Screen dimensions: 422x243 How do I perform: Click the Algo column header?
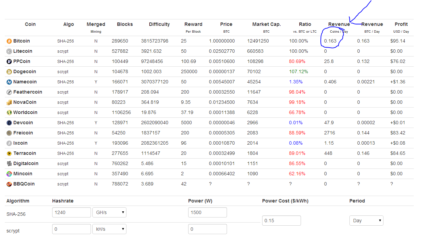pos(69,24)
